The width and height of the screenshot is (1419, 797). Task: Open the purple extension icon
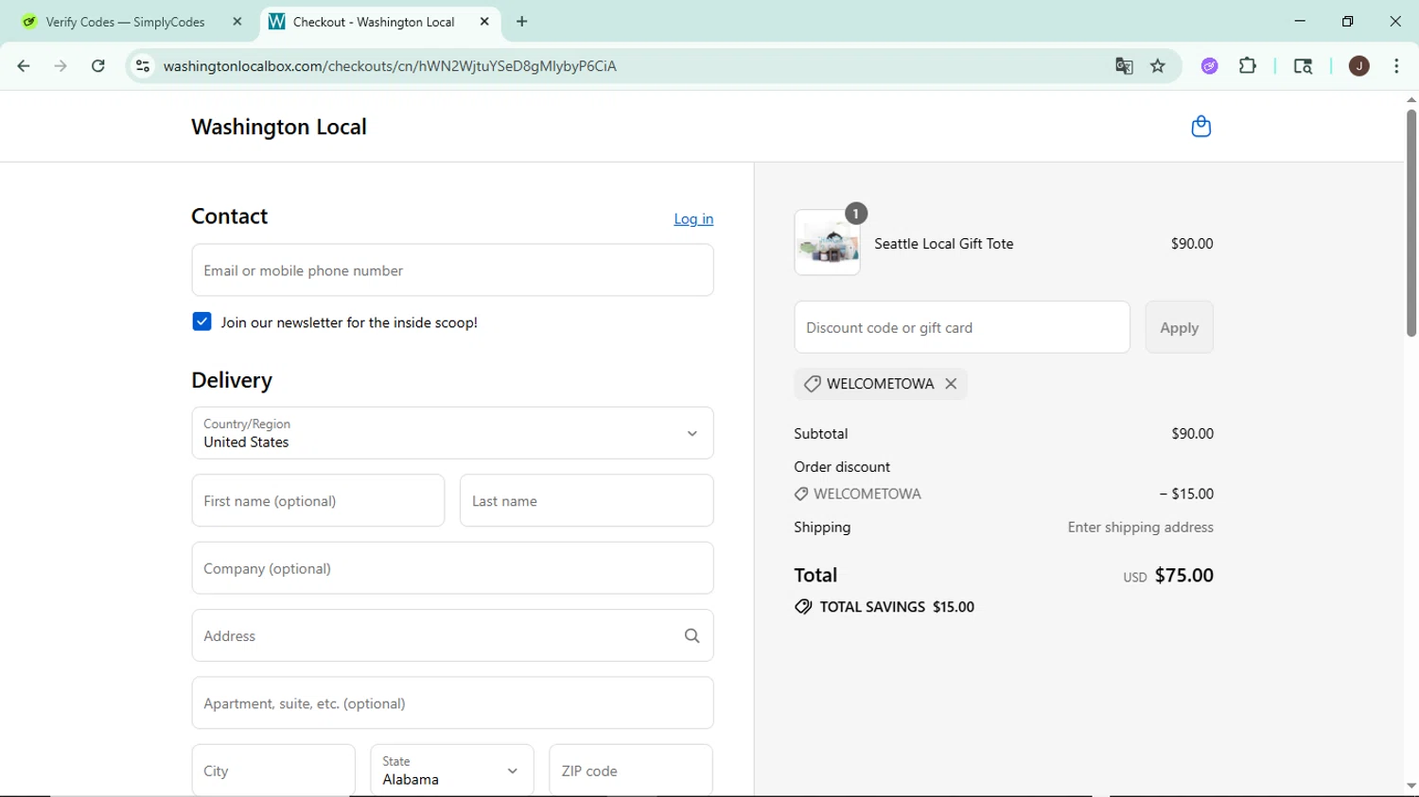click(x=1210, y=66)
